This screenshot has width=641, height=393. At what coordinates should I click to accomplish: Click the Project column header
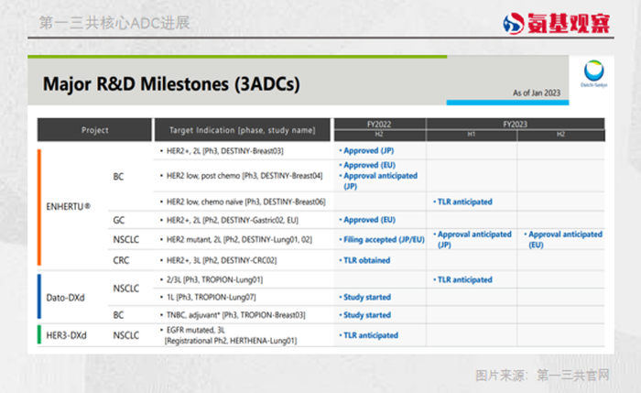pyautogui.click(x=95, y=130)
